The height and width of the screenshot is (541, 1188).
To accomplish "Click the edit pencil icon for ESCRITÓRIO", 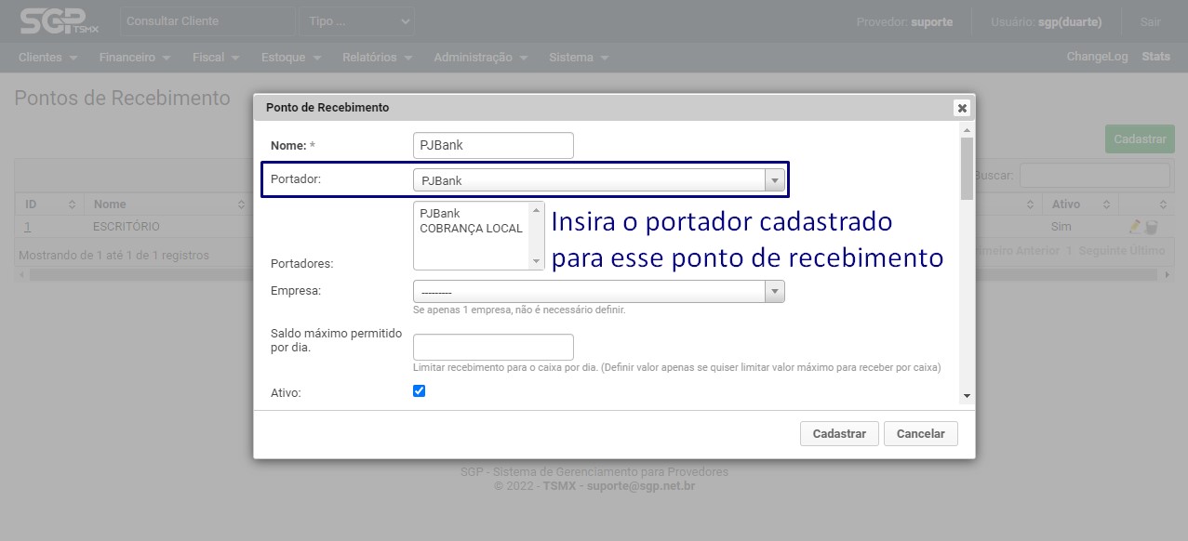I will 1134,227.
